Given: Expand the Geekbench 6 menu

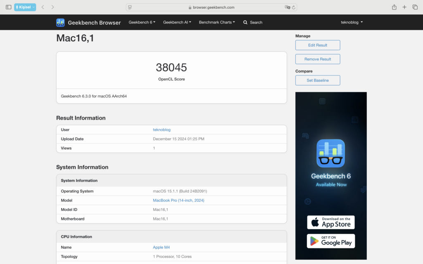Looking at the screenshot, I should tap(142, 22).
